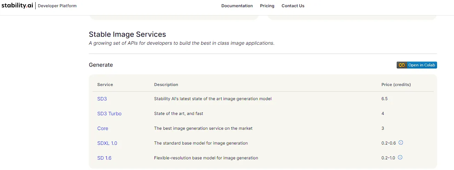Open the SD3 service link
454x170 pixels.
tap(102, 99)
